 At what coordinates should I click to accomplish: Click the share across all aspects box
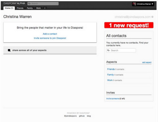[50, 50]
